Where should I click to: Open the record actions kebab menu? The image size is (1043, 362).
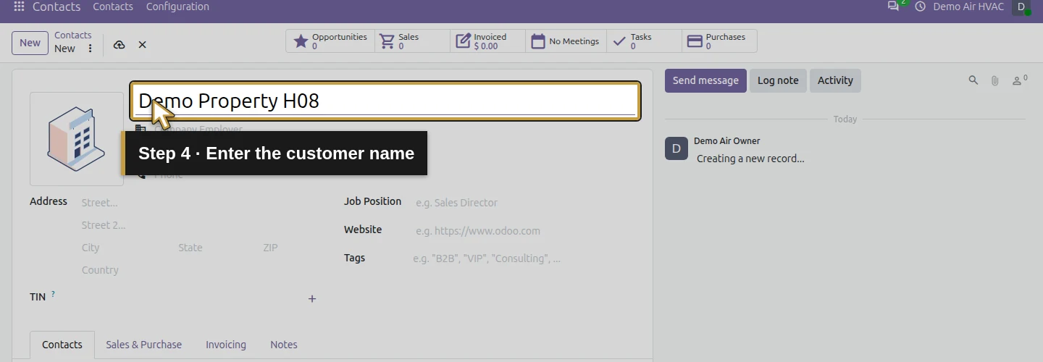click(x=90, y=49)
